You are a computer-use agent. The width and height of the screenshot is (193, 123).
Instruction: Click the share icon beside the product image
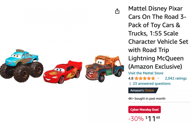point(117,11)
